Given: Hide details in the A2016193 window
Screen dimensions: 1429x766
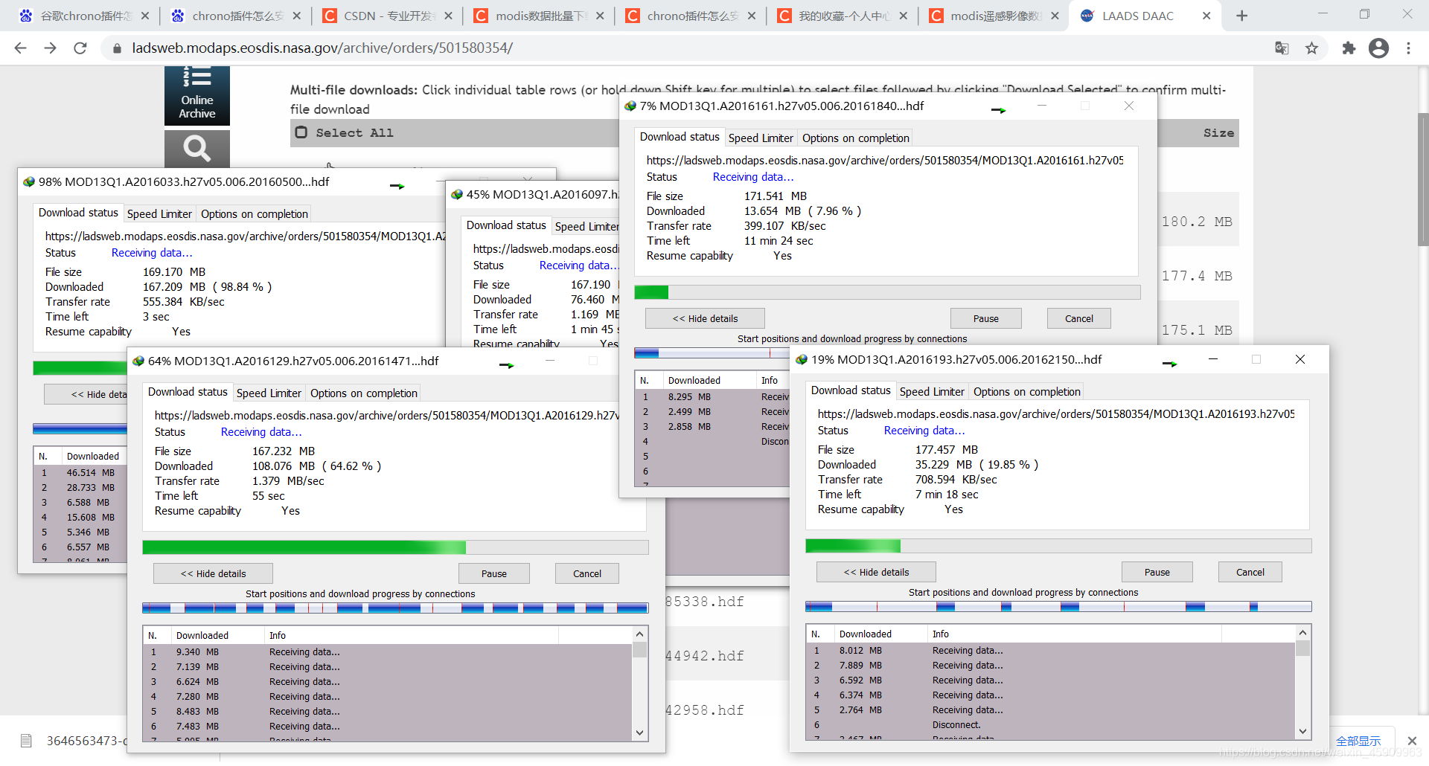Looking at the screenshot, I should click(876, 572).
